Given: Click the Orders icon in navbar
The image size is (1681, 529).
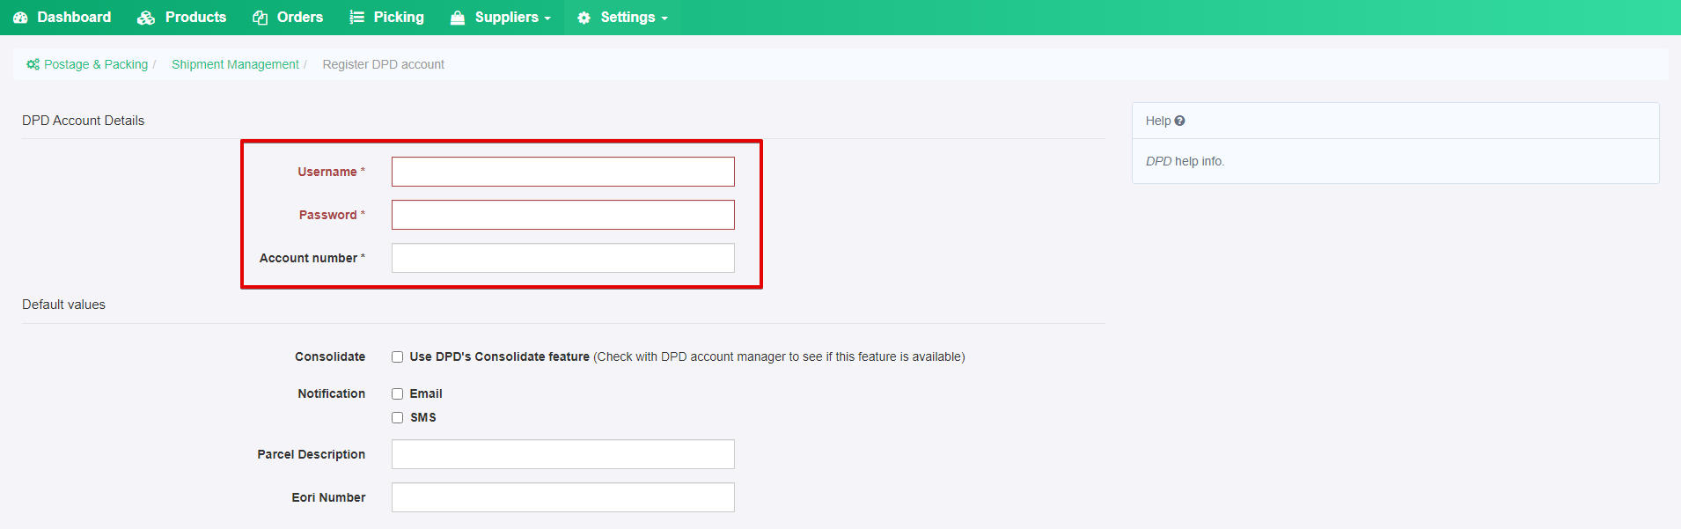Looking at the screenshot, I should [x=261, y=18].
